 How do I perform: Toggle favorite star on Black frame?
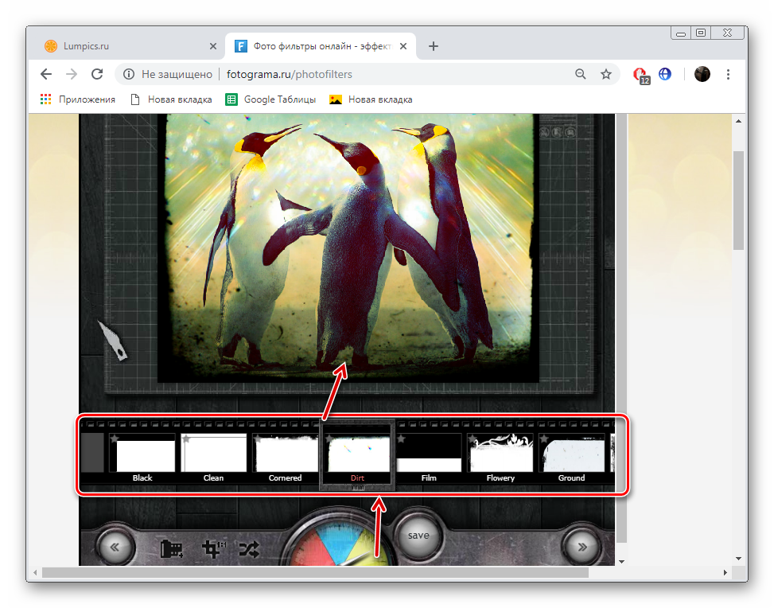(x=115, y=438)
